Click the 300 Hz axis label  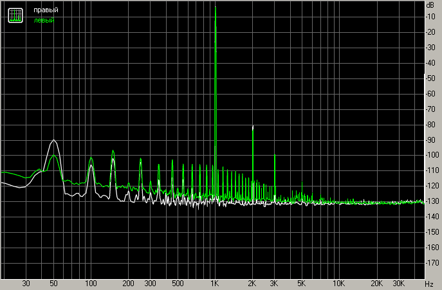pyautogui.click(x=150, y=283)
